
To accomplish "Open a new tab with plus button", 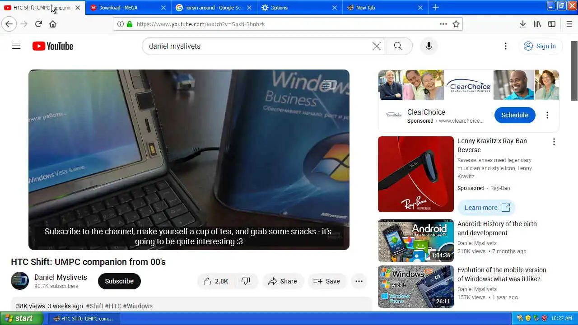I will 435,7.
